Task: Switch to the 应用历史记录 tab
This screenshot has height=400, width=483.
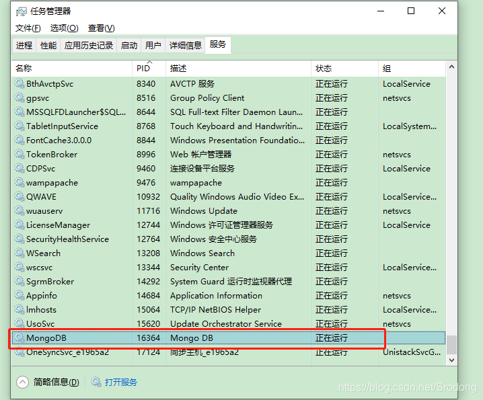Action: point(88,46)
